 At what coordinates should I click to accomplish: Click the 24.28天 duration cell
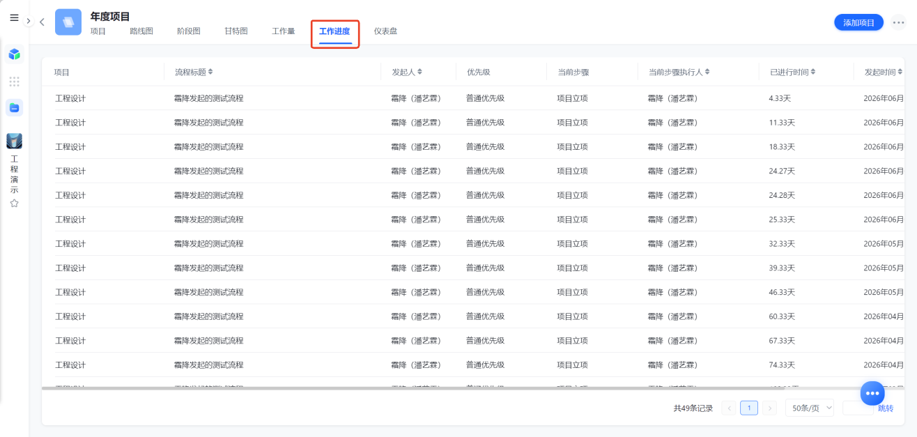pyautogui.click(x=782, y=195)
